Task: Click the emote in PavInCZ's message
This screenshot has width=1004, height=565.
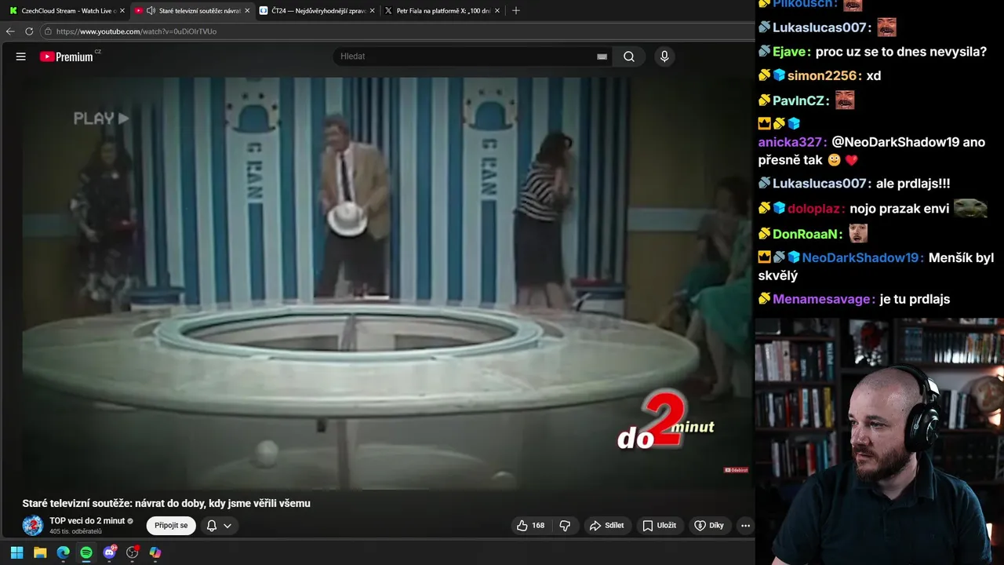Action: [844, 100]
